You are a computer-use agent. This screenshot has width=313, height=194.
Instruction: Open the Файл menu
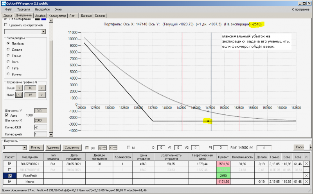coord(9,9)
